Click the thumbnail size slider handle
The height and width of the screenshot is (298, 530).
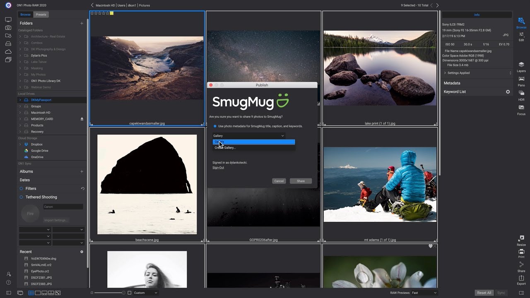point(123,293)
